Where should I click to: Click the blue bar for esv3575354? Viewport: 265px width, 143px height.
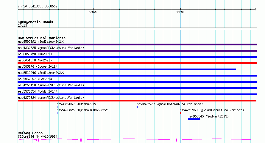[137, 94]
